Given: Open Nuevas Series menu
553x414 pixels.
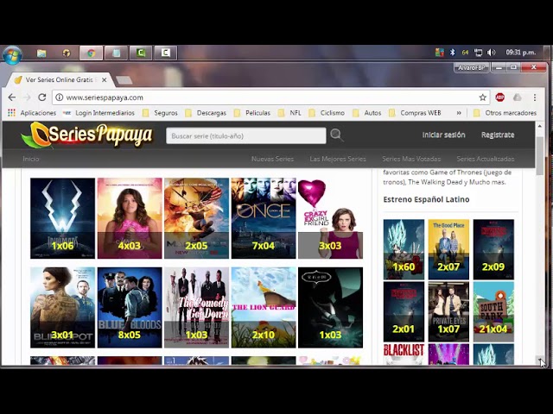Looking at the screenshot, I should click(x=272, y=159).
